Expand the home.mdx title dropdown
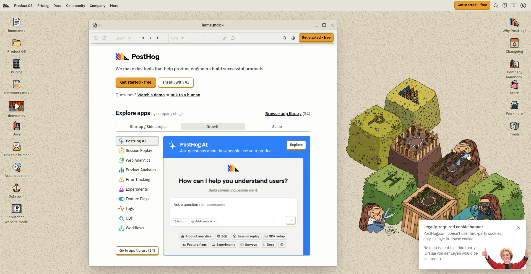This screenshot has width=531, height=274. 213,25
